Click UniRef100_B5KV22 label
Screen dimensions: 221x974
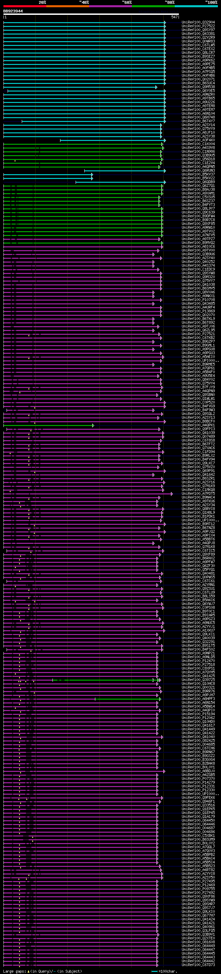point(198,178)
